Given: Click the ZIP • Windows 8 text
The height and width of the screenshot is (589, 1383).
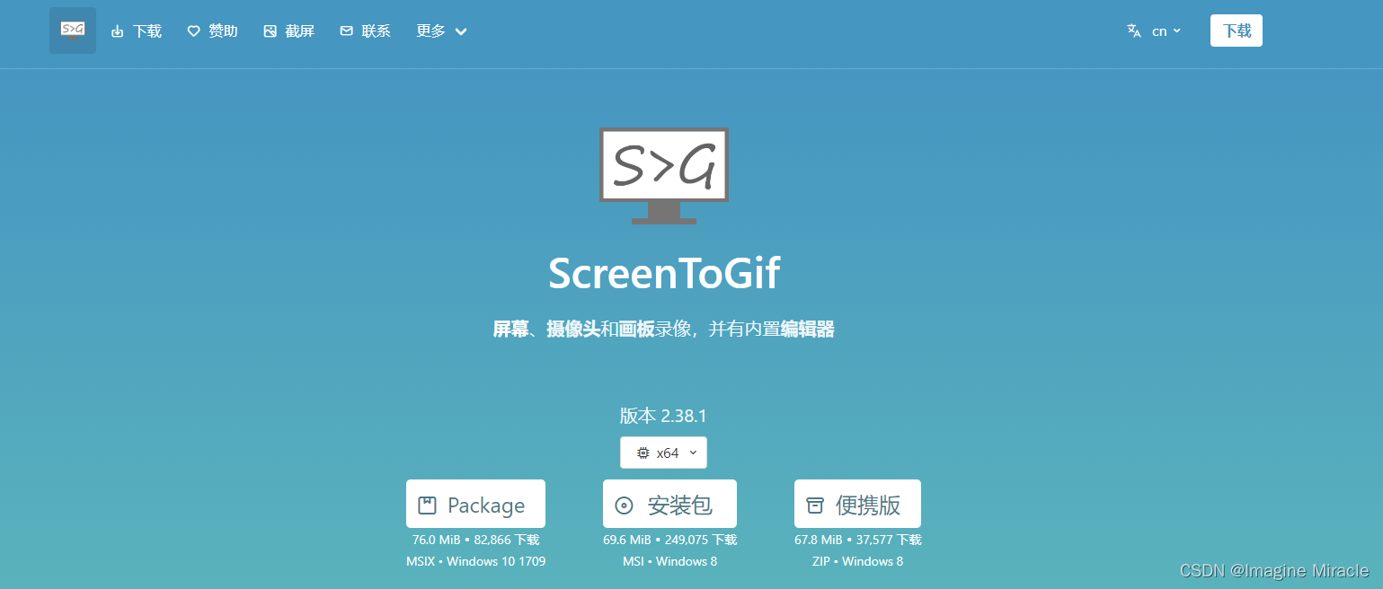Looking at the screenshot, I should [x=857, y=561].
